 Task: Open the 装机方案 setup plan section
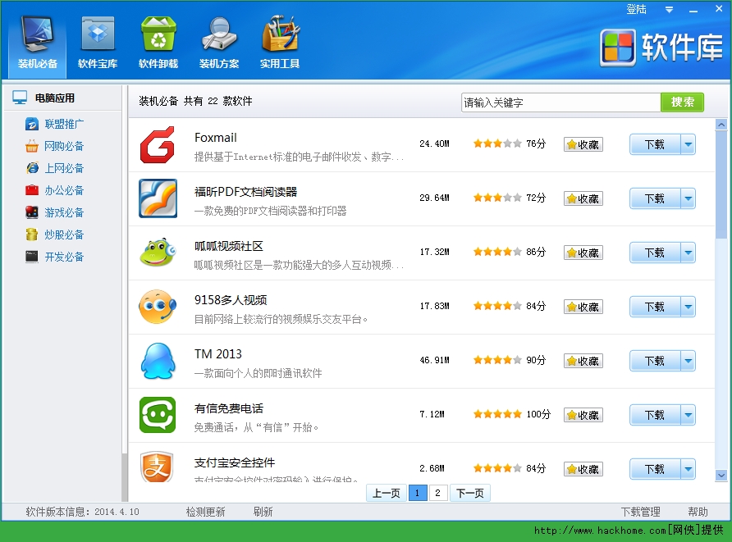(218, 41)
